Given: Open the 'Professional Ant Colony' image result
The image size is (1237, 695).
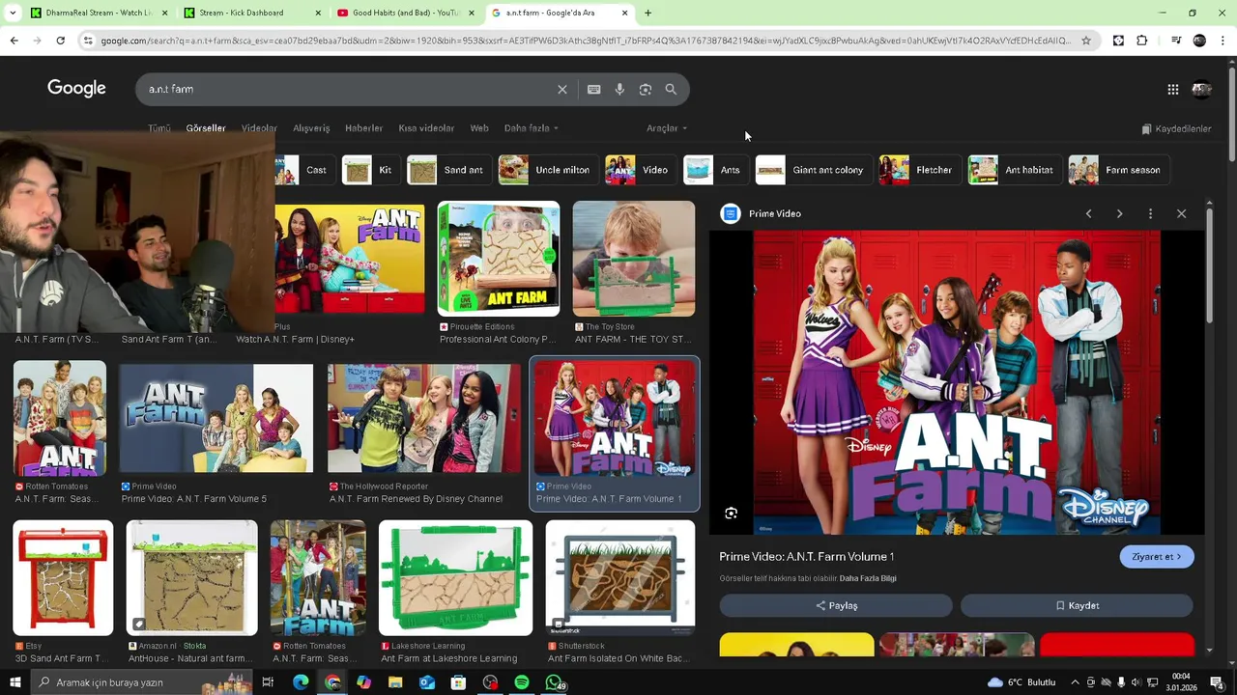Looking at the screenshot, I should coord(499,259).
